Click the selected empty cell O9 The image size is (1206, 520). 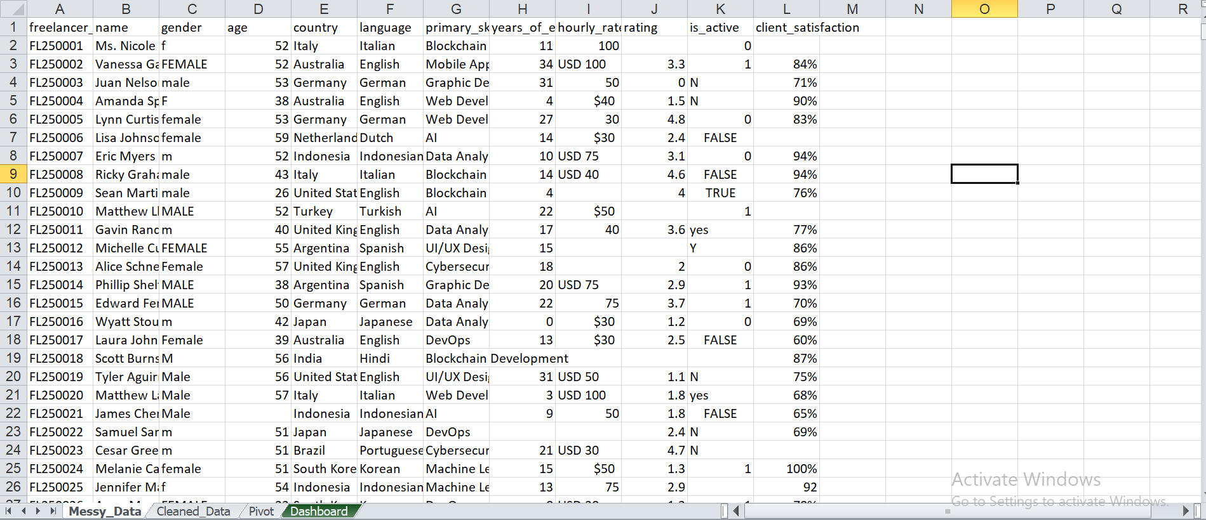(x=984, y=174)
